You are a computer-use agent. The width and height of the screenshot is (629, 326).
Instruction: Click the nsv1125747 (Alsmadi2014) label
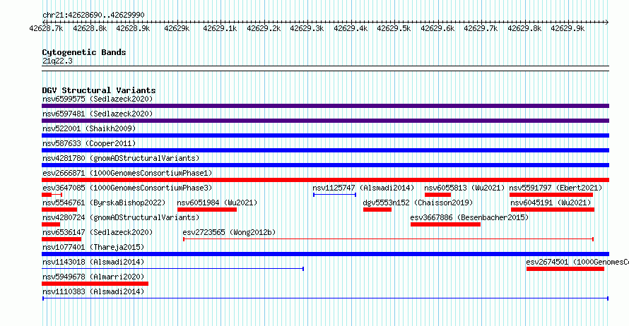(x=363, y=188)
